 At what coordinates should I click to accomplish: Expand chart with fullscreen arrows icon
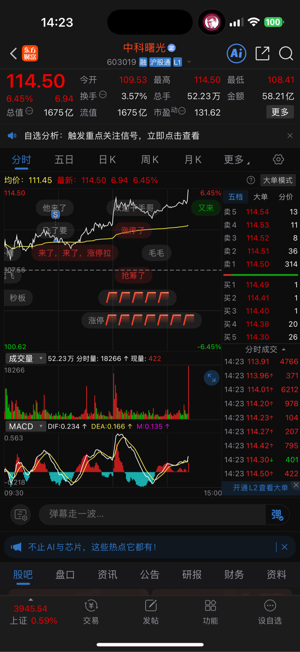[212, 378]
